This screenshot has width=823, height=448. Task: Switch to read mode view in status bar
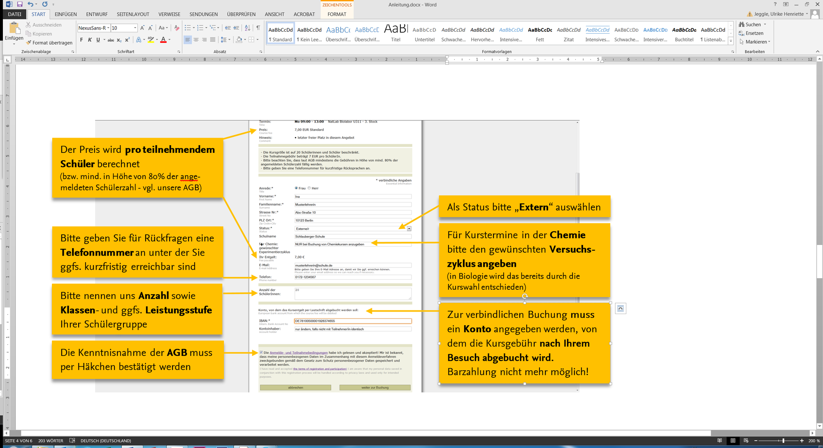(x=719, y=441)
